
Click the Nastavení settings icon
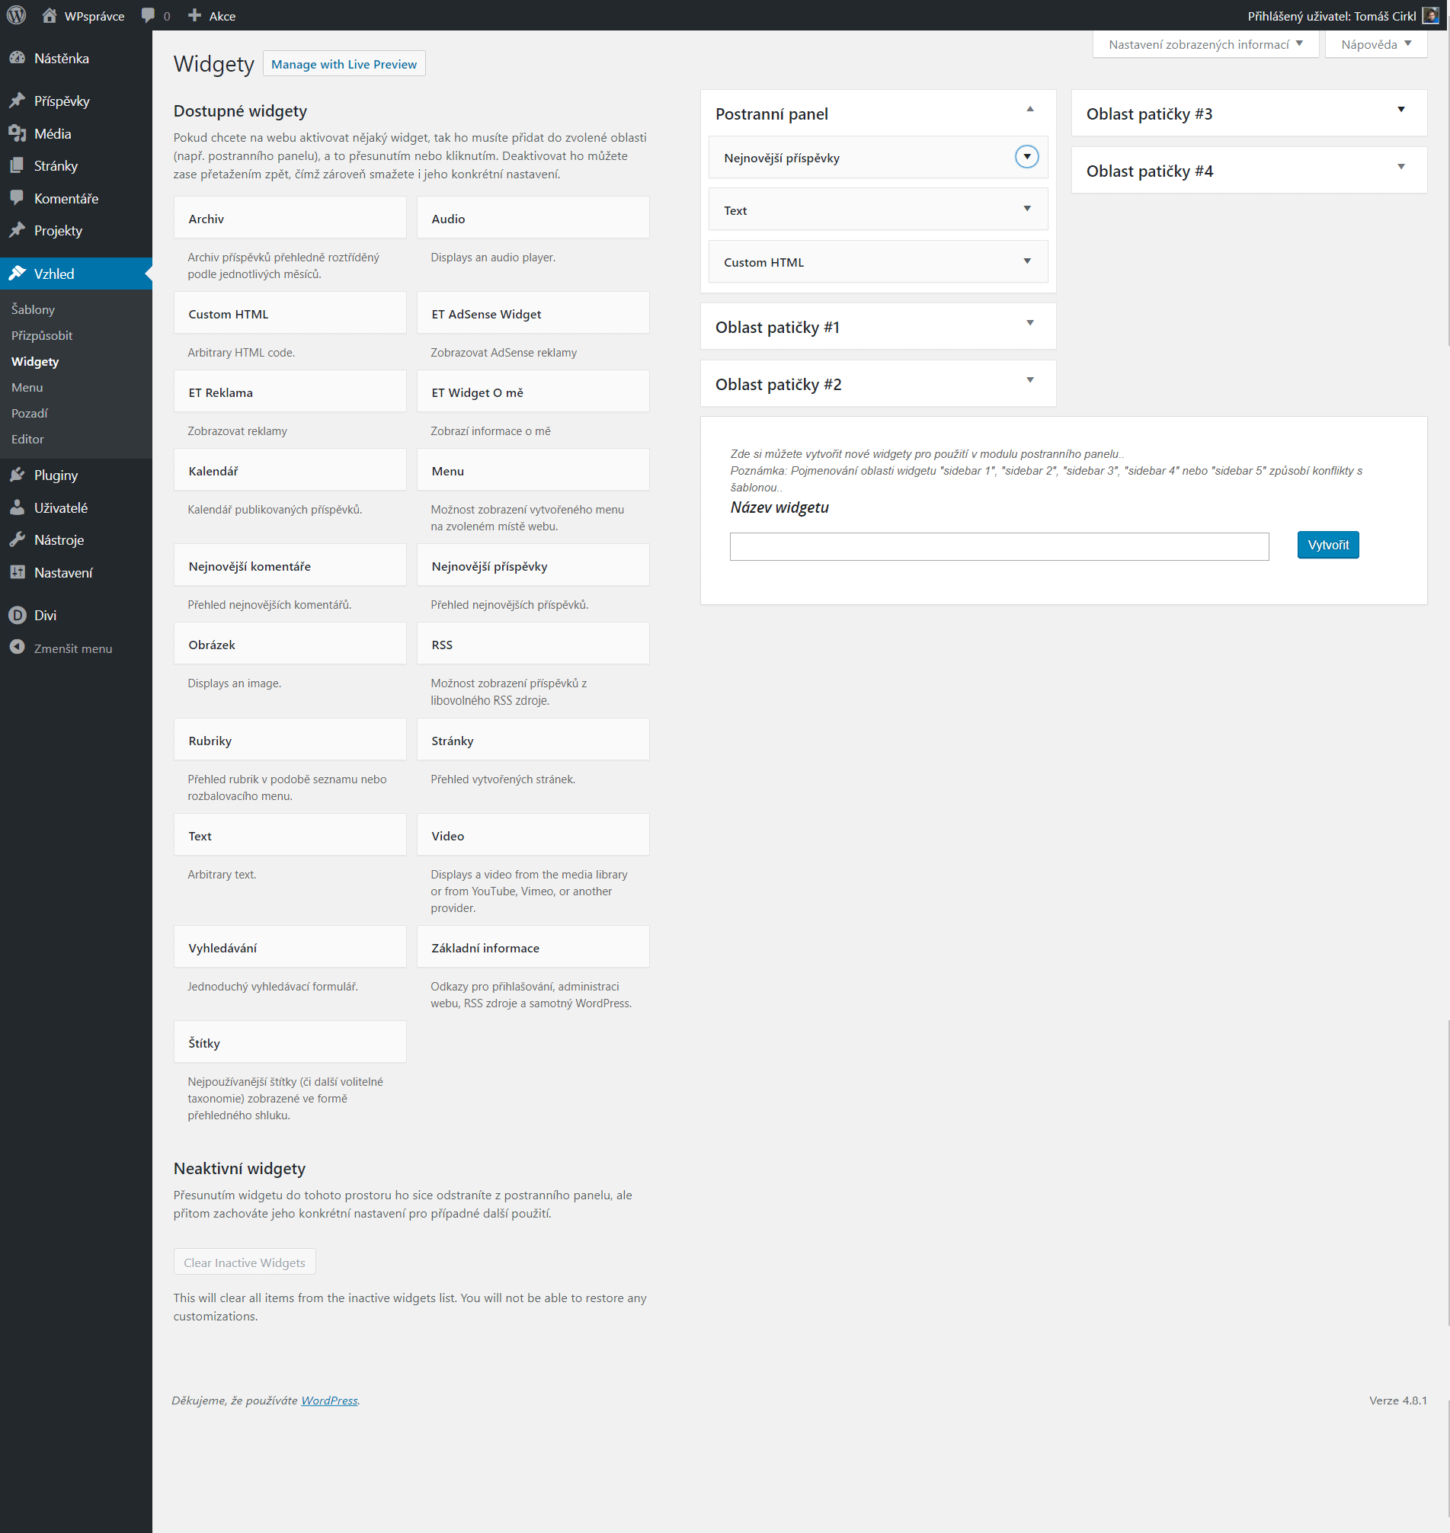[x=17, y=572]
